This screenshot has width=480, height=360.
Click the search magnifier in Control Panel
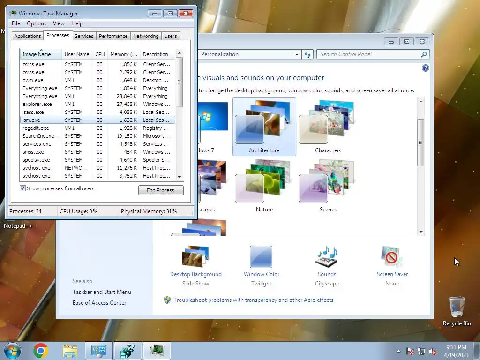[x=424, y=54]
